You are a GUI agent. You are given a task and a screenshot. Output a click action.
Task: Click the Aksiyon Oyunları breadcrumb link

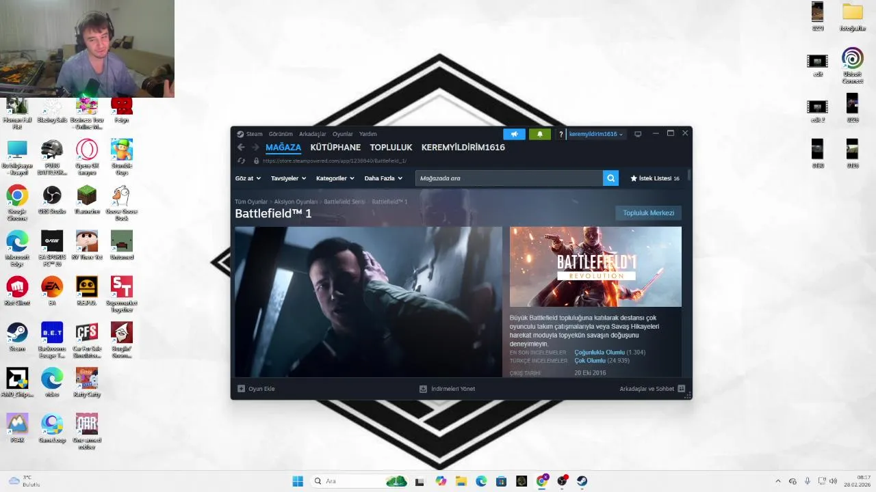click(x=296, y=202)
